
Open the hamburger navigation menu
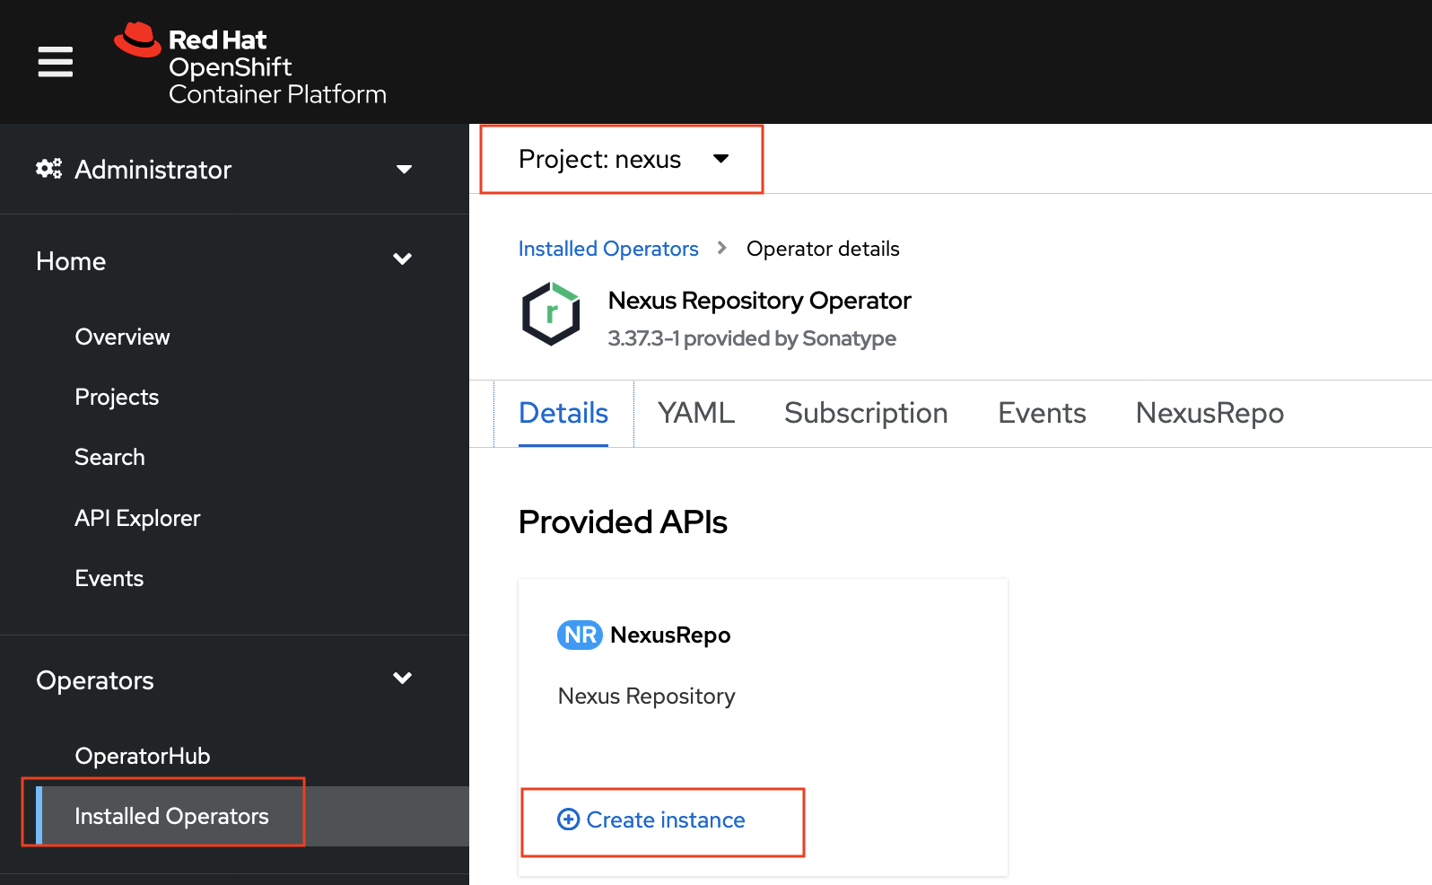[x=55, y=62]
